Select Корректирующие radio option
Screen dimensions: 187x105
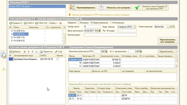tap(91, 23)
